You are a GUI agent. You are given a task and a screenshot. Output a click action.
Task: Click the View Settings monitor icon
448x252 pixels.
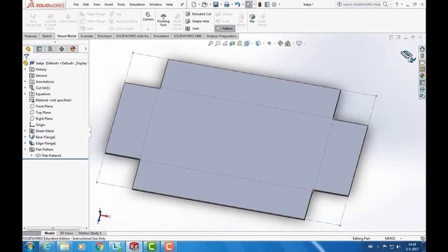[x=299, y=43]
